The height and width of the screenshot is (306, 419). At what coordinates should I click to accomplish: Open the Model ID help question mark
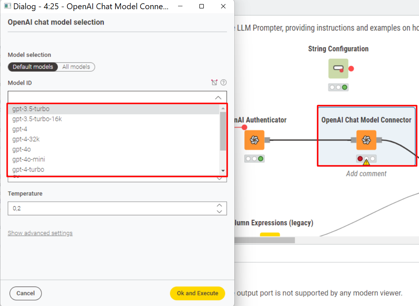223,82
